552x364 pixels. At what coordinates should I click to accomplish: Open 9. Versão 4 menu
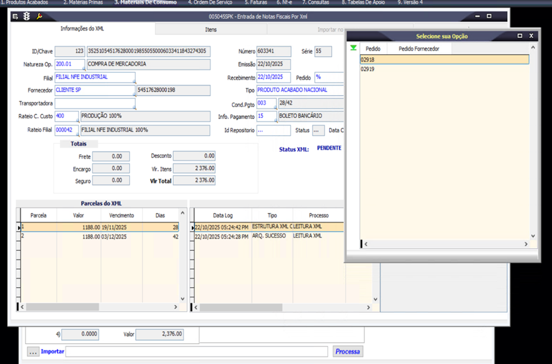click(410, 2)
